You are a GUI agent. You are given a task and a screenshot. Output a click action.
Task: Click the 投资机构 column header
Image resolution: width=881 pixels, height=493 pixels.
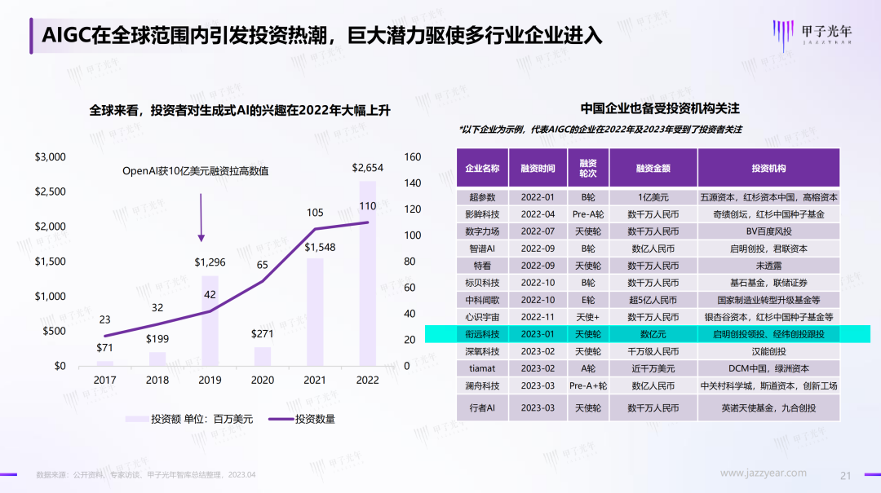(x=768, y=168)
